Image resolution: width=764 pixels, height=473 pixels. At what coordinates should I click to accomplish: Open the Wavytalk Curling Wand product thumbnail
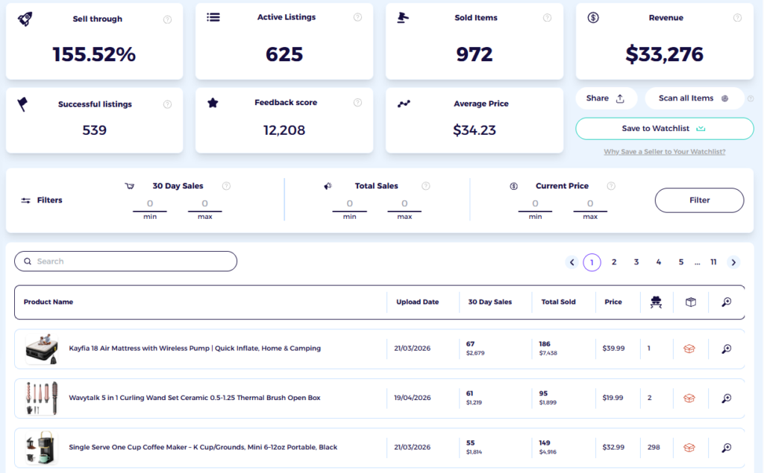pos(42,399)
